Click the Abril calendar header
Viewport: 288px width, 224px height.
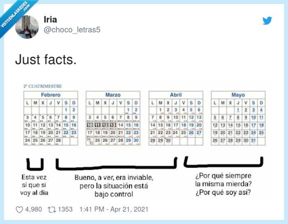coord(176,95)
